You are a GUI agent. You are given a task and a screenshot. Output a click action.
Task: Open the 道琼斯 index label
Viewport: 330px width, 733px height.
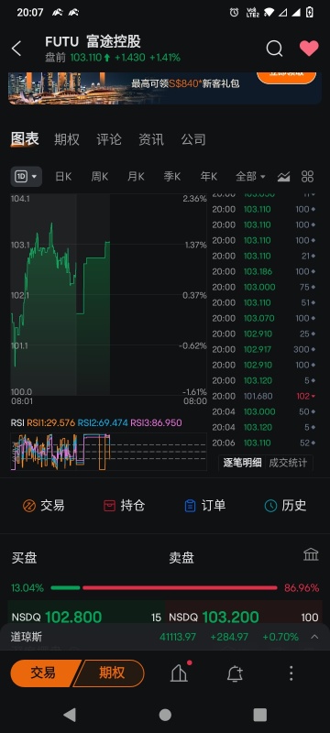click(27, 637)
